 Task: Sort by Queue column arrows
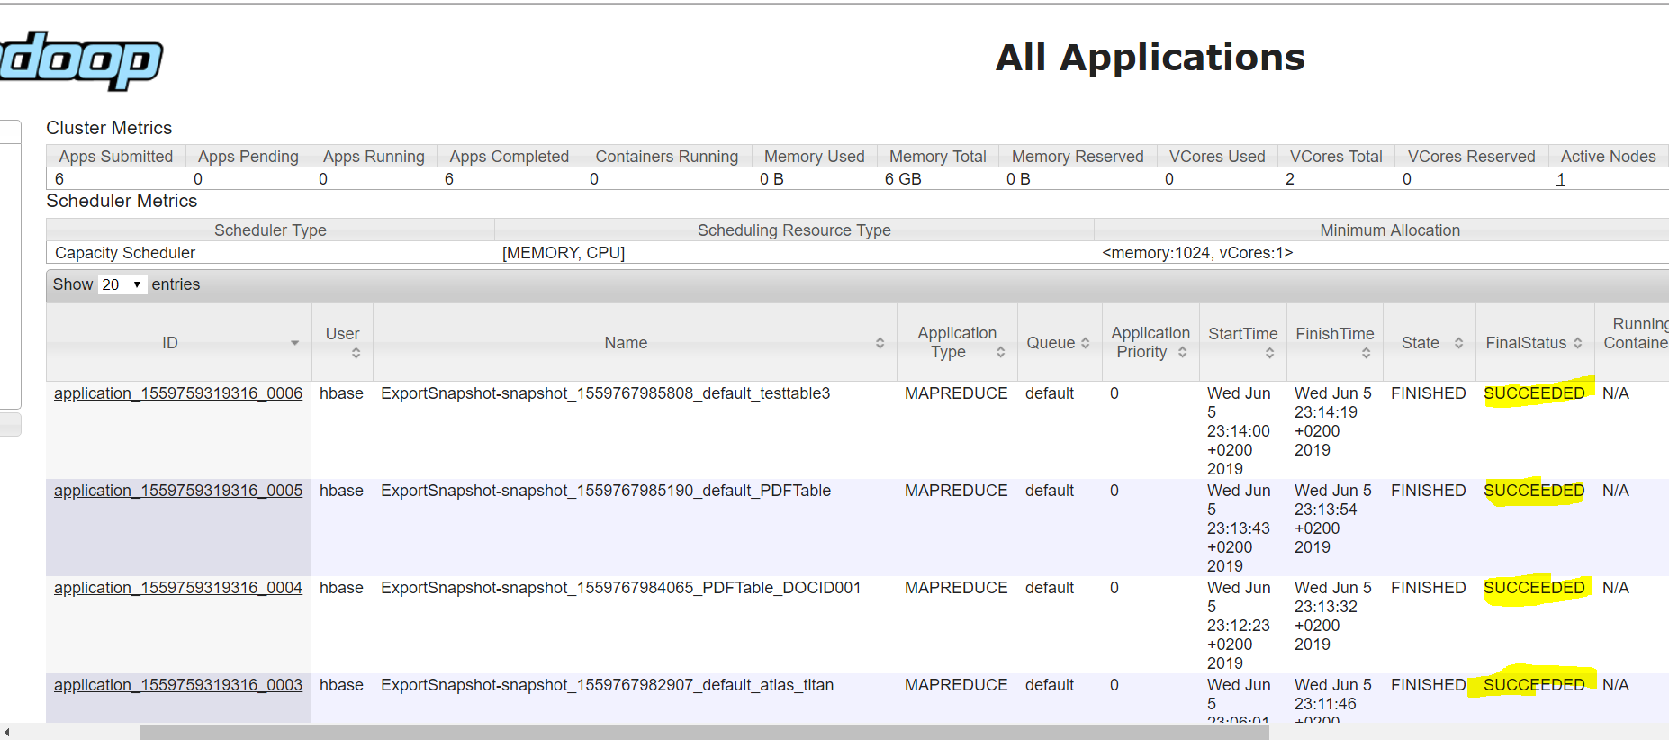click(x=1085, y=343)
